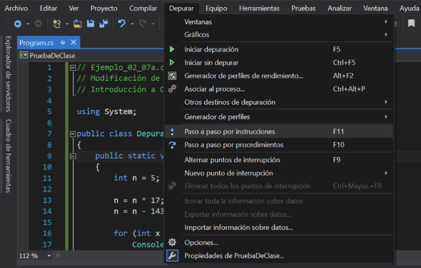Click the gears icon beside Asociar al proceso
The image size is (421, 268).
click(172, 89)
